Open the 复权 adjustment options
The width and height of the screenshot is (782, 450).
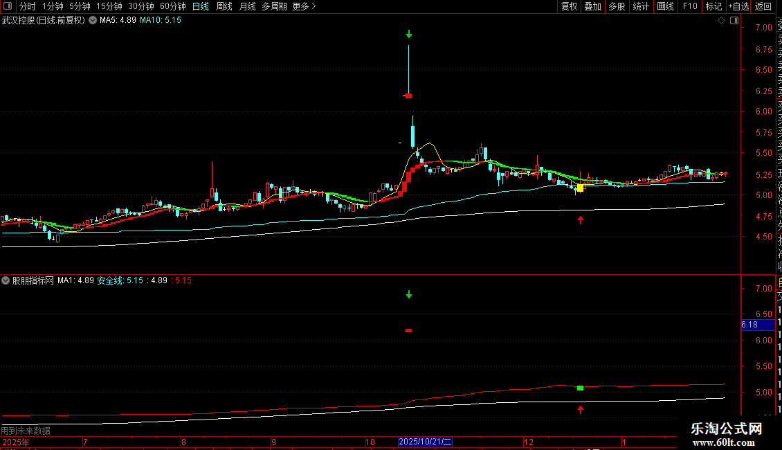click(569, 6)
